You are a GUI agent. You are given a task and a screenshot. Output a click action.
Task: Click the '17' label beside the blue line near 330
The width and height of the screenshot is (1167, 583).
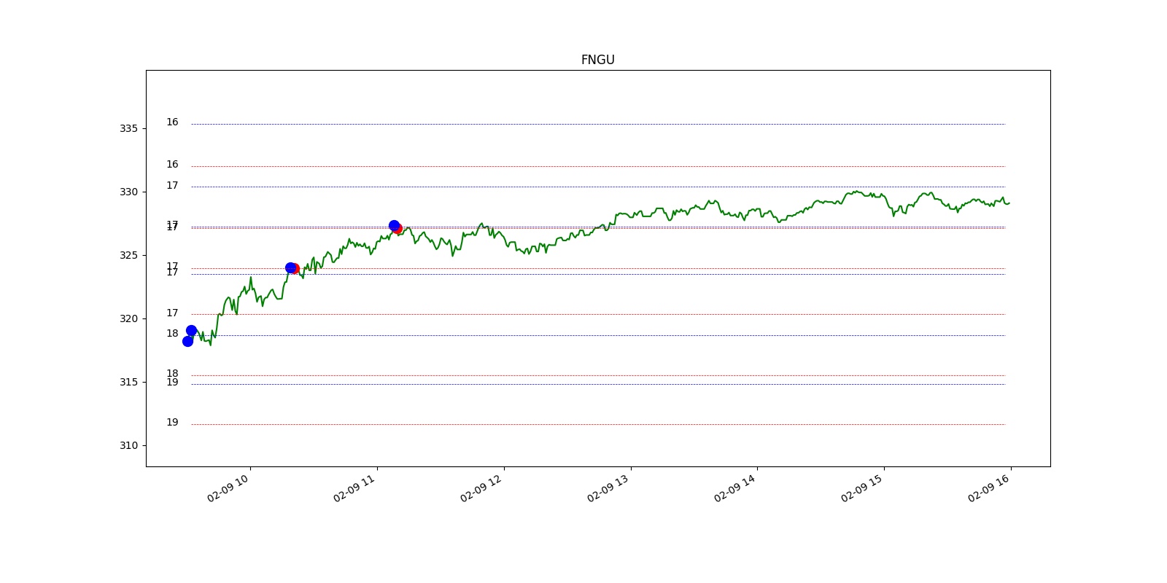(172, 185)
